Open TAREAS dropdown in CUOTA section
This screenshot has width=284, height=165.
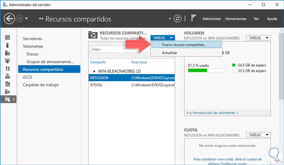[258, 135]
